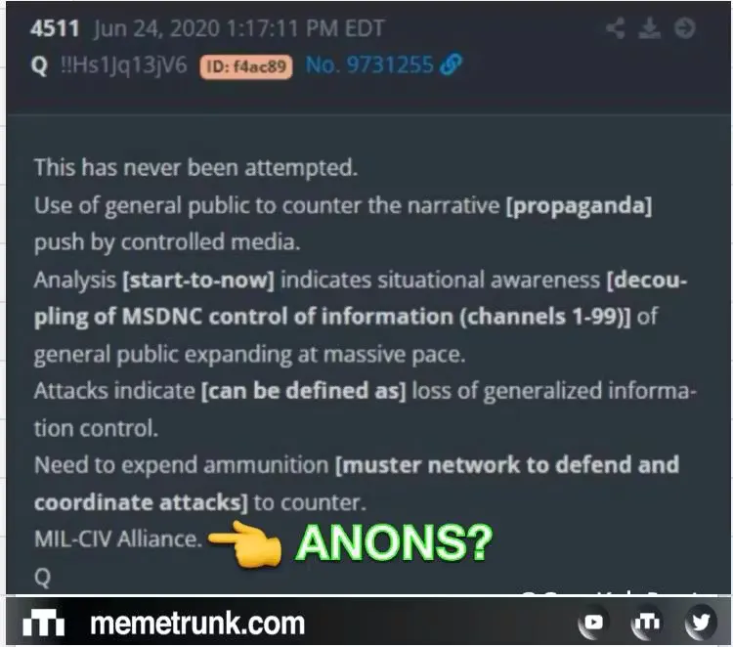Click the bold Q author name

(39, 65)
